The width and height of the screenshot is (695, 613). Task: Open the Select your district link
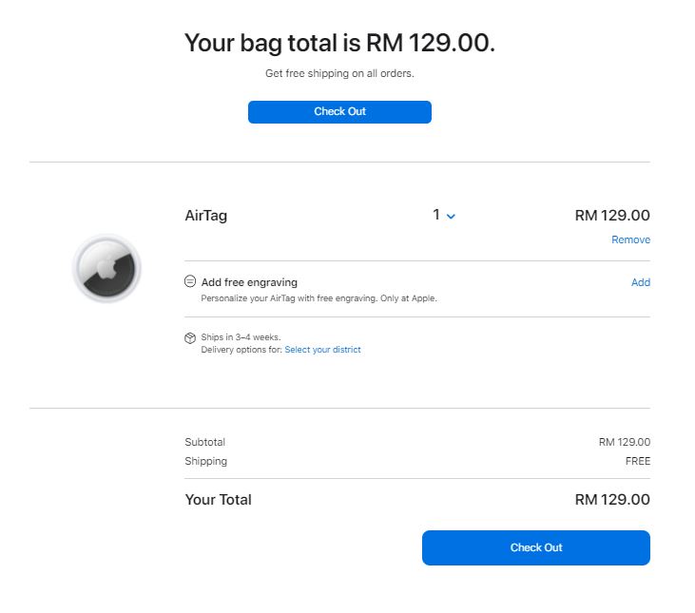coord(322,350)
